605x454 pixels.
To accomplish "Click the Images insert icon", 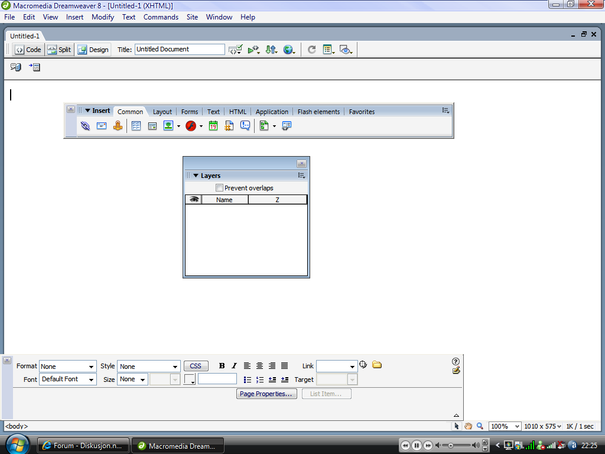I will point(168,126).
